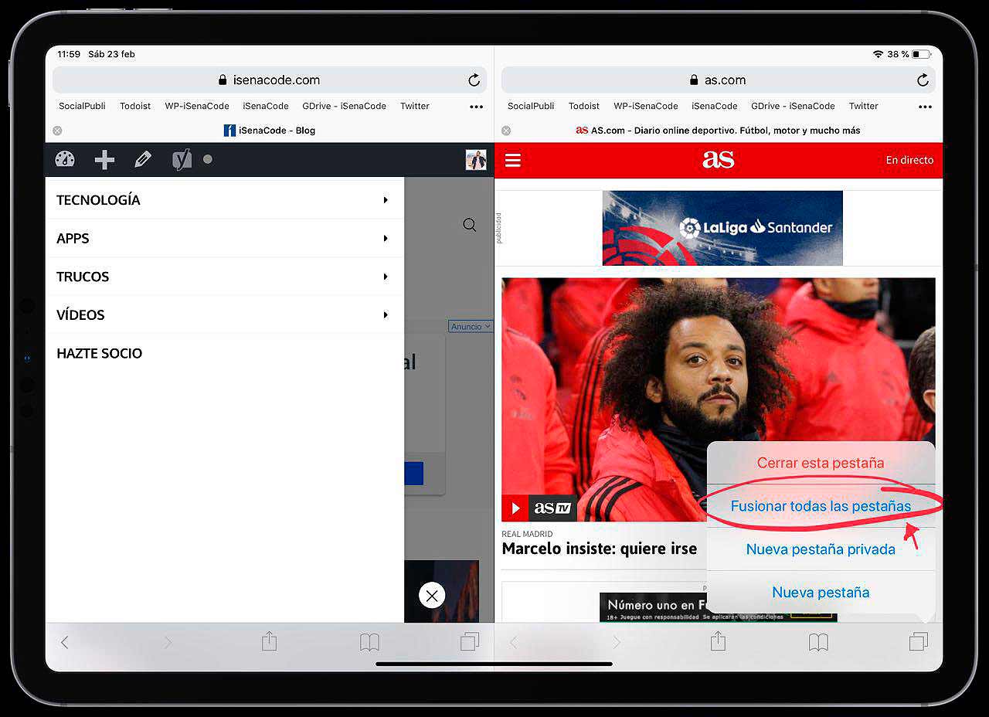
Task: Open Twitter bookmark in right pane
Action: 864,107
